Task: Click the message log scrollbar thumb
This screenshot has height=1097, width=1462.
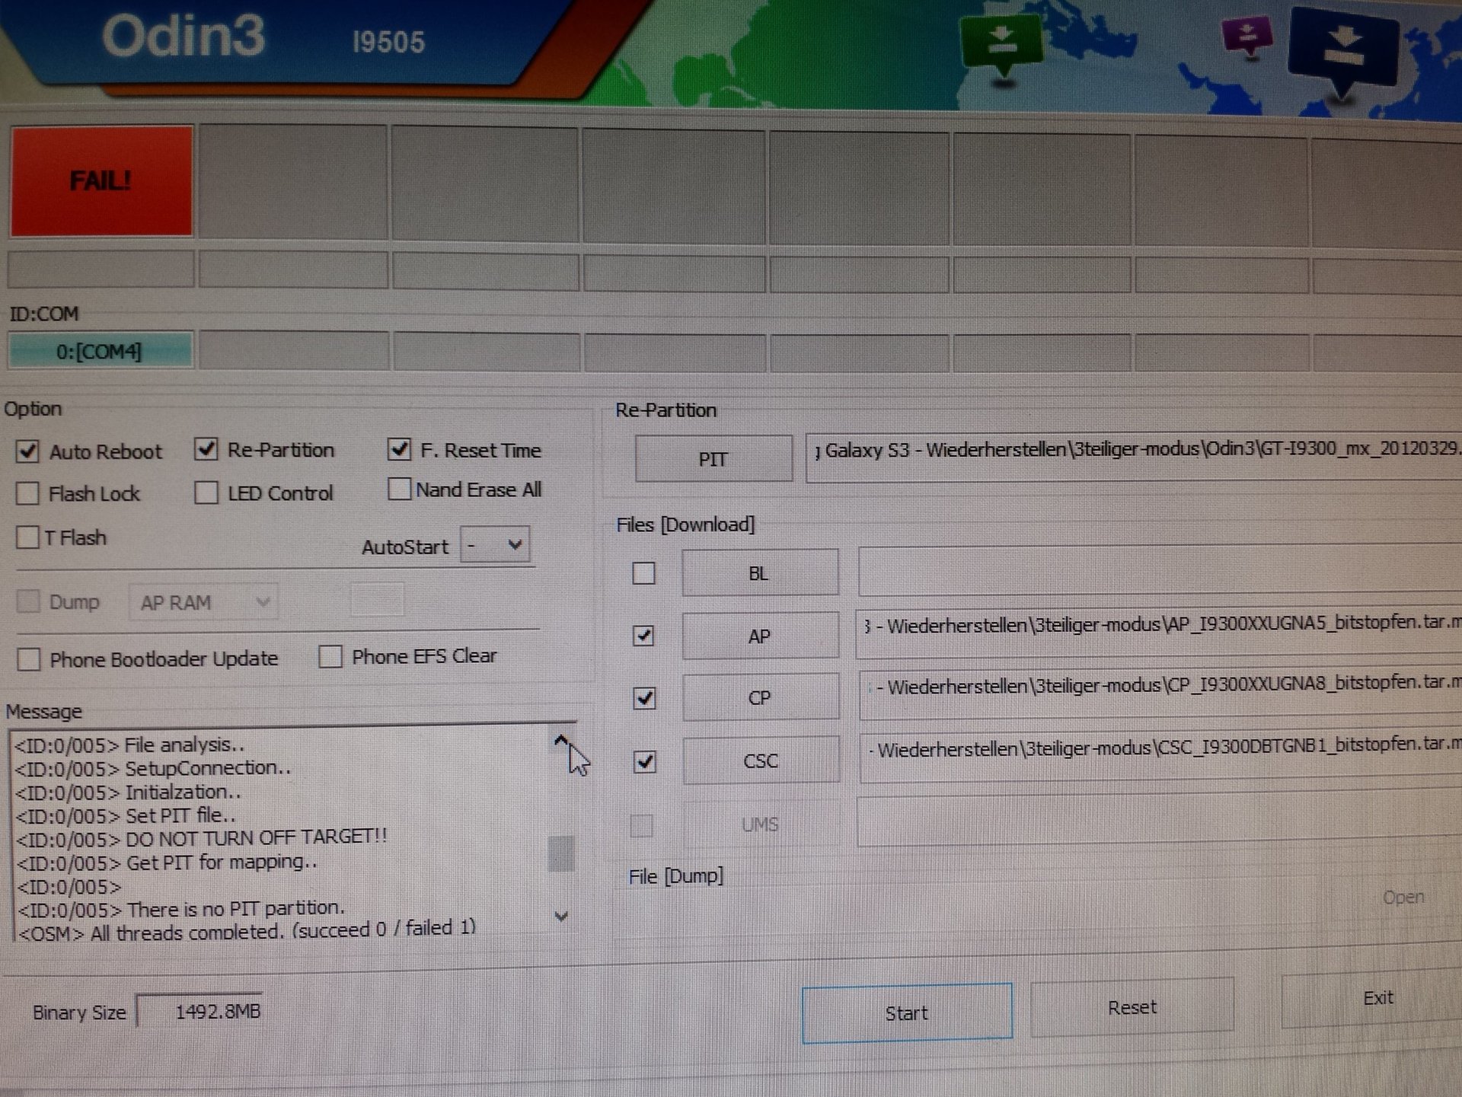Action: 561,853
